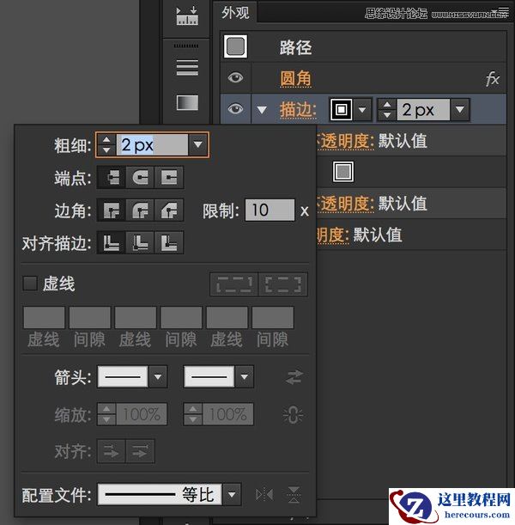Enable the 虚线 dashed line checkbox
Viewport: 515px width, 525px height.
click(x=30, y=284)
